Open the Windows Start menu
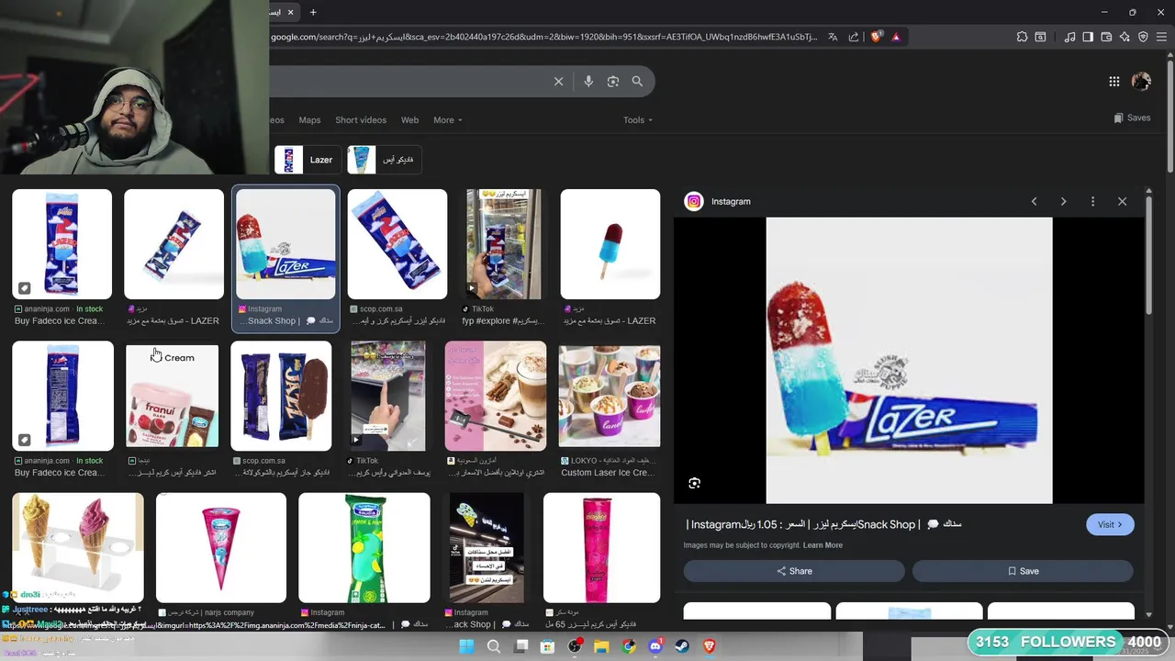Viewport: 1175px width, 661px height. [466, 646]
